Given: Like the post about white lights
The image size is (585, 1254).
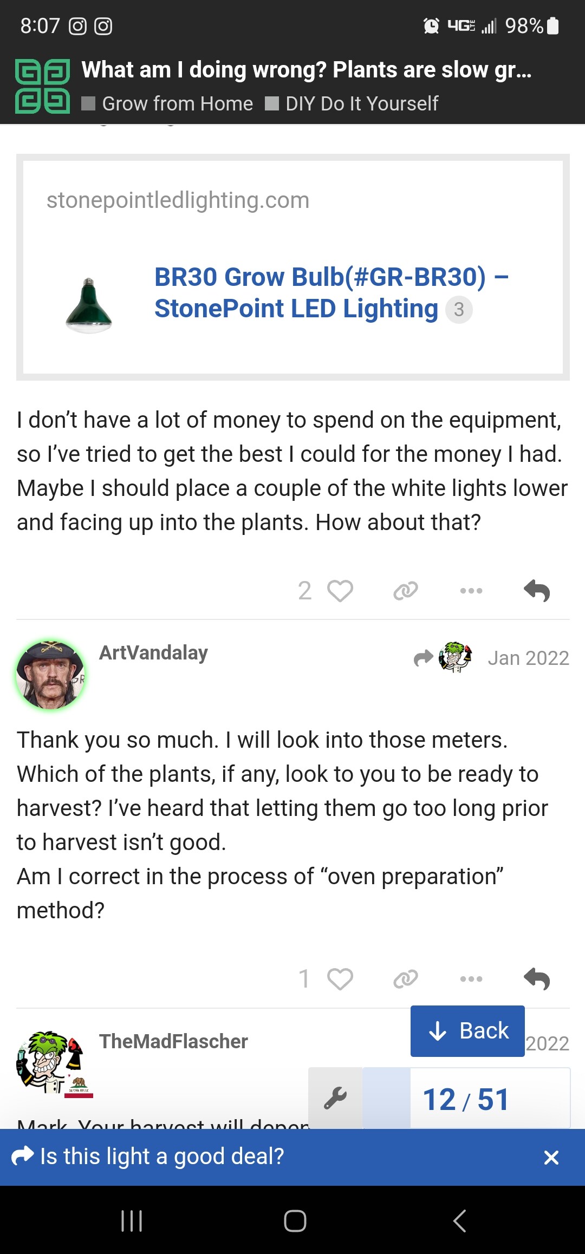Looking at the screenshot, I should click(340, 591).
